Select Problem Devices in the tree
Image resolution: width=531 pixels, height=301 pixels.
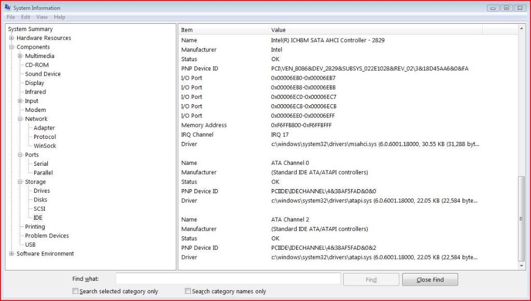47,236
